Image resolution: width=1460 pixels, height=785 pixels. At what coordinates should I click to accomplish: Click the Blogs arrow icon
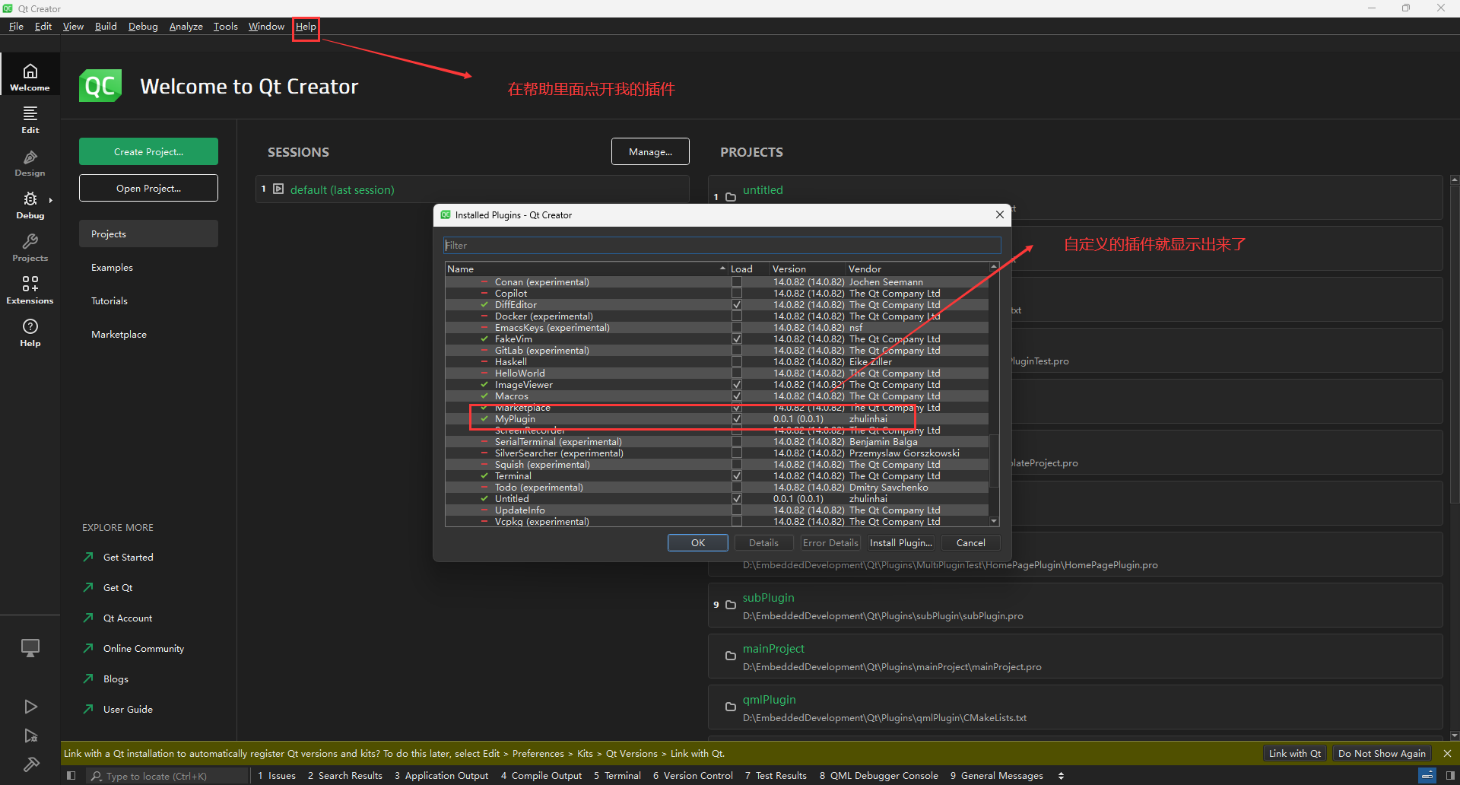coord(88,679)
